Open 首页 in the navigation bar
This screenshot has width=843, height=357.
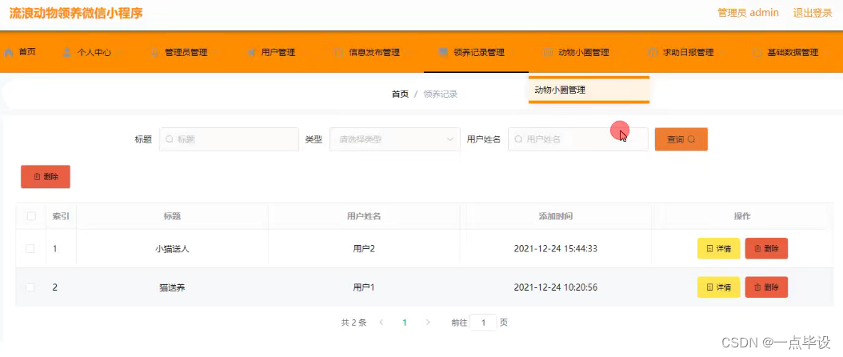[27, 52]
